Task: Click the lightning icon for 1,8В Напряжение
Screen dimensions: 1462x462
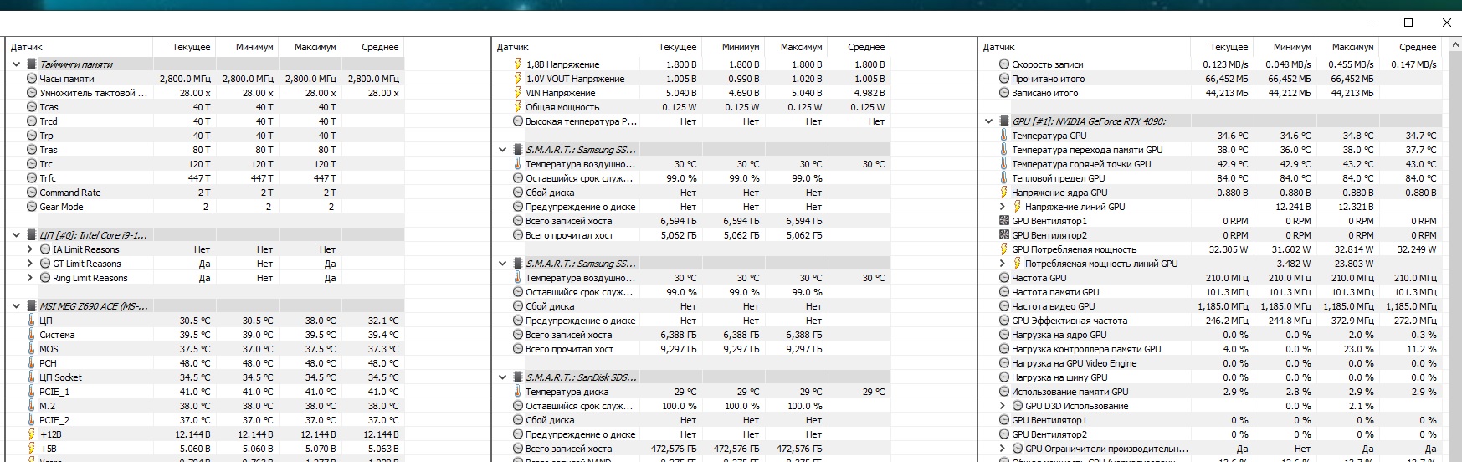Action: pyautogui.click(x=518, y=64)
